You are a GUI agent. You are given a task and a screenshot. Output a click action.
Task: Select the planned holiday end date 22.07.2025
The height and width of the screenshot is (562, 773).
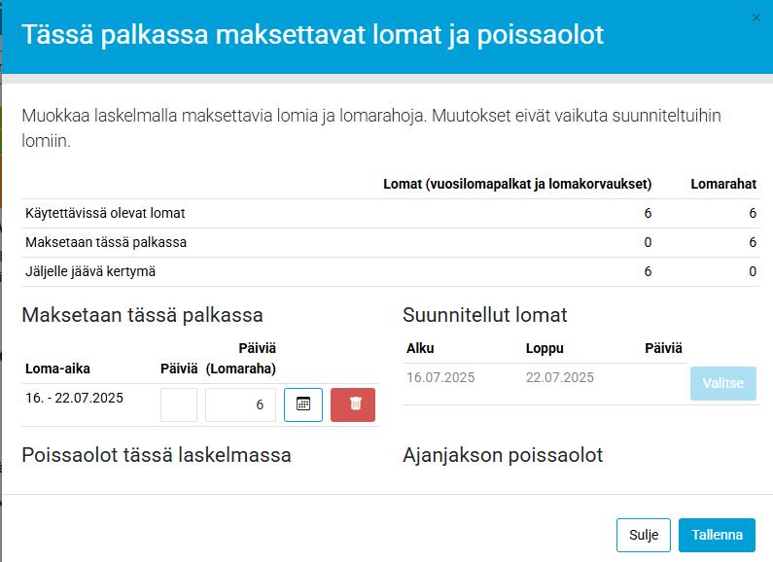pyautogui.click(x=559, y=377)
